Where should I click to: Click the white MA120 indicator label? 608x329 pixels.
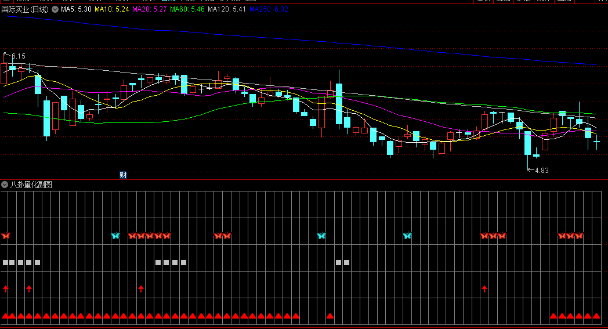[x=227, y=10]
